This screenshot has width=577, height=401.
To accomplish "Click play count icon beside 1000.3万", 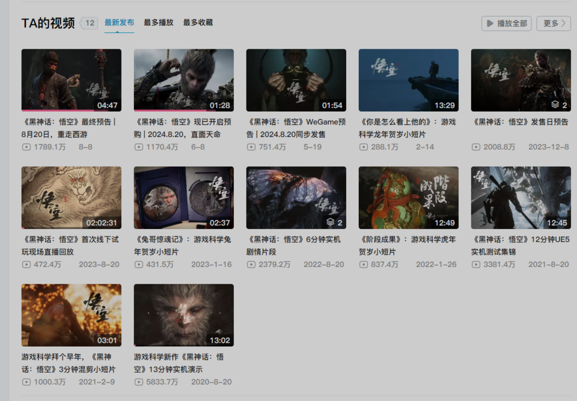I will pyautogui.click(x=26, y=382).
